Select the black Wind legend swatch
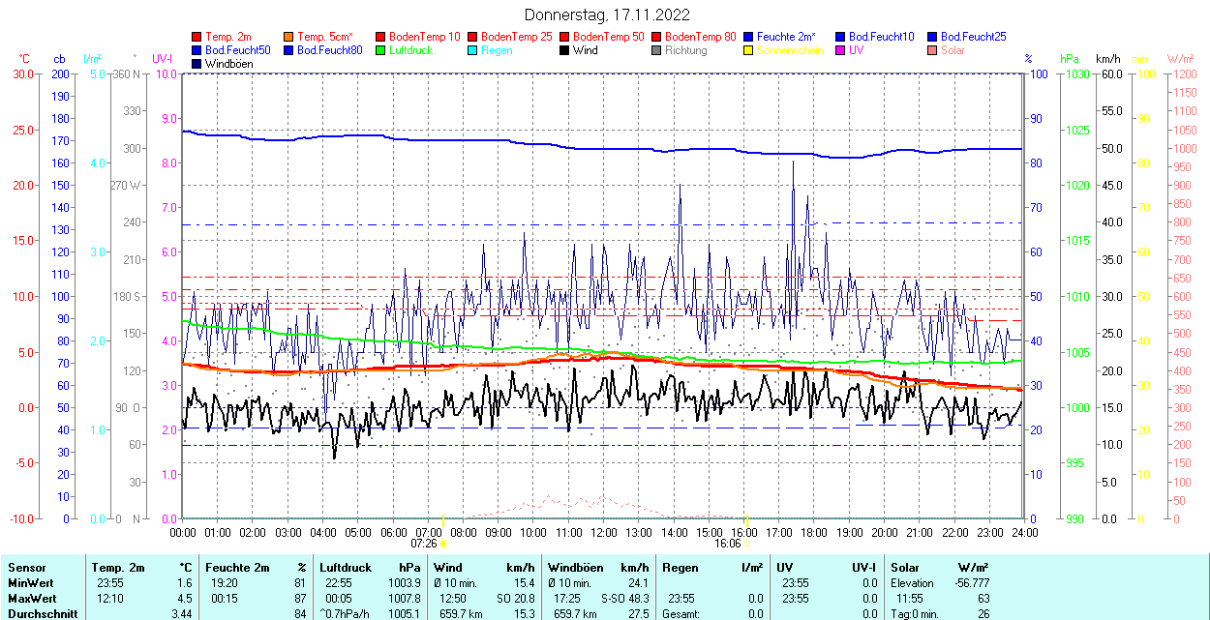The height and width of the screenshot is (620, 1210). point(565,50)
